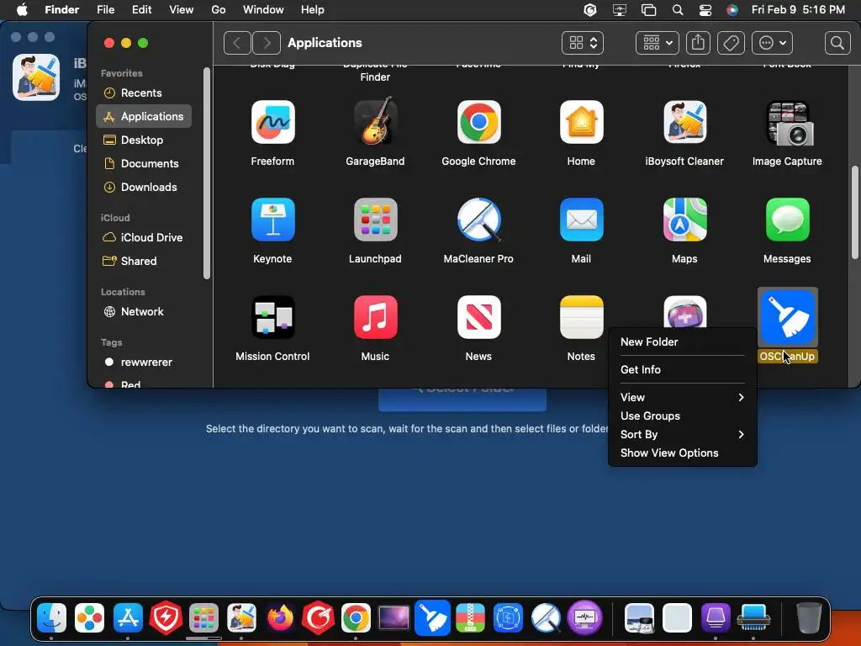The height and width of the screenshot is (646, 861).
Task: Open the GarageBand app icon
Action: (376, 122)
